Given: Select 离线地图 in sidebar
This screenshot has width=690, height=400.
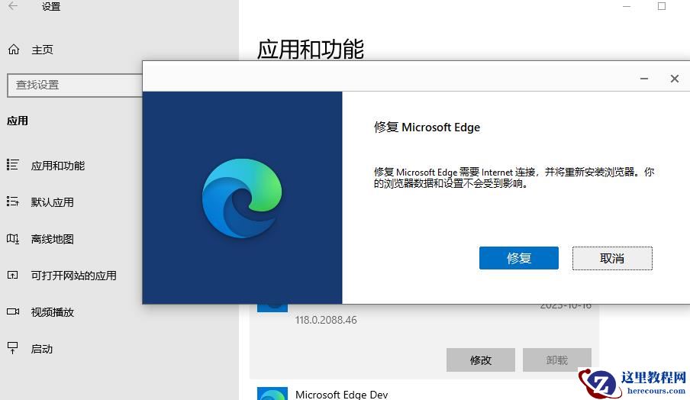Looking at the screenshot, I should [x=53, y=239].
